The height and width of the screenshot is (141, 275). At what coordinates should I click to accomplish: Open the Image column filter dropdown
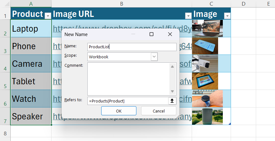[x=227, y=16]
